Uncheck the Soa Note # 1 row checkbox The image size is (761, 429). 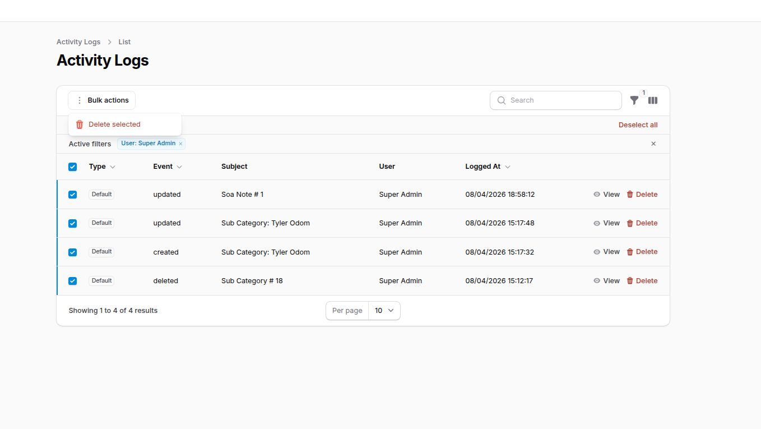coord(72,194)
